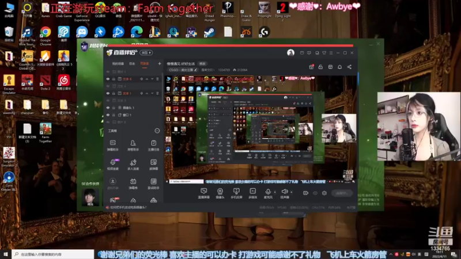Open the 房管助手 moderator assistant tool
Viewport: 461px width, 259px height.
click(x=133, y=146)
